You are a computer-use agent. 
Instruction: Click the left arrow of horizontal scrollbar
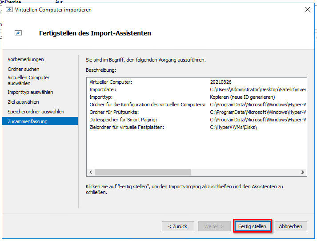pyautogui.click(x=91, y=172)
